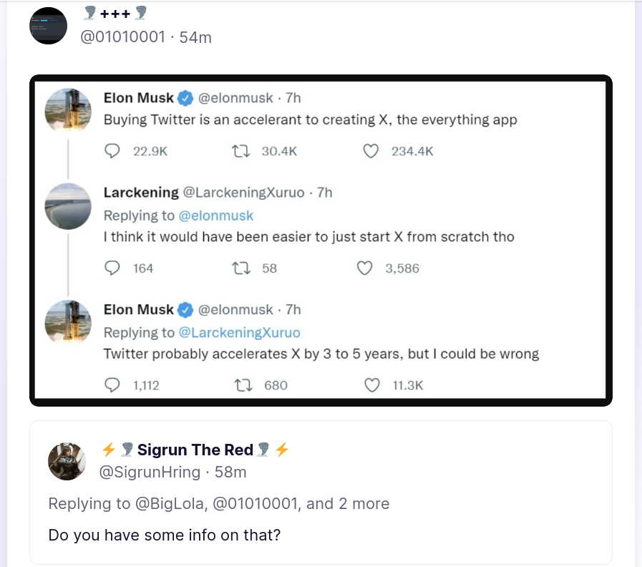Click the Sigrun The Red display name
The width and height of the screenshot is (642, 567).
(x=195, y=450)
